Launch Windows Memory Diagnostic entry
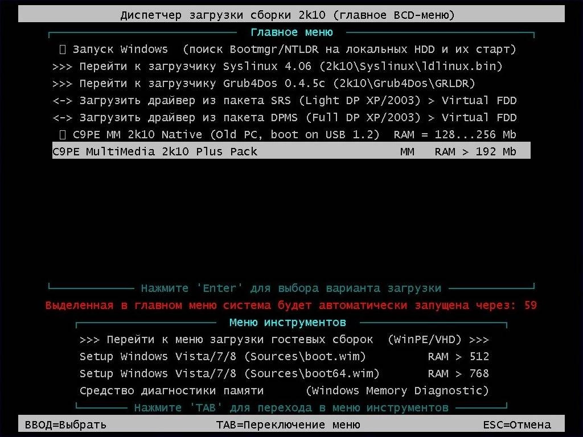This screenshot has height=437, width=583. [x=284, y=391]
